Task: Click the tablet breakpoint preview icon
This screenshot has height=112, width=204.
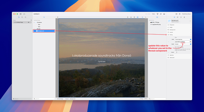Action: tap(134, 17)
